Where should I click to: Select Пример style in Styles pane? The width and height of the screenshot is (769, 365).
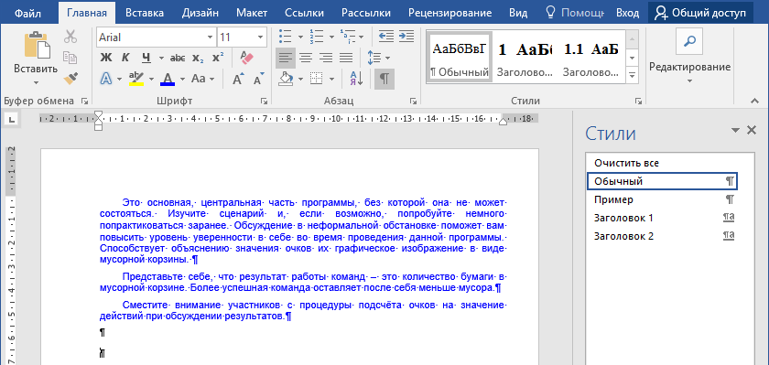(662, 200)
